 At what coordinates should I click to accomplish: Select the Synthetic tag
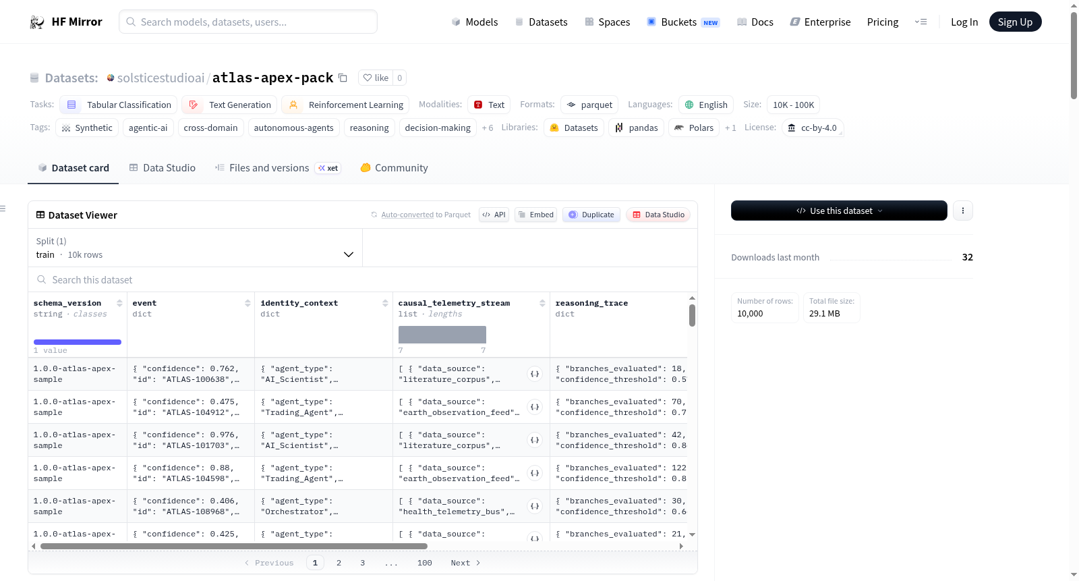87,128
